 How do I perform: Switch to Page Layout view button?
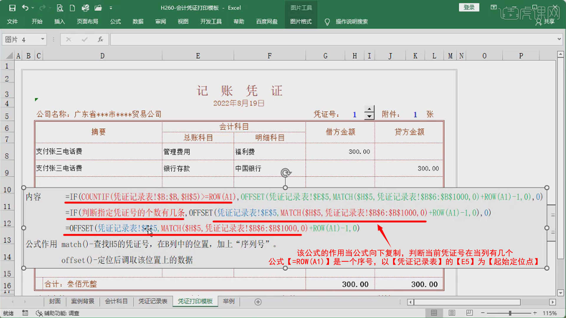pyautogui.click(x=452, y=313)
